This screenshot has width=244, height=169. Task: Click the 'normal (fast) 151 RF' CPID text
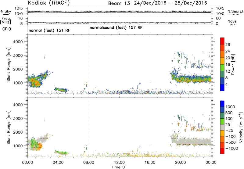click(49, 30)
